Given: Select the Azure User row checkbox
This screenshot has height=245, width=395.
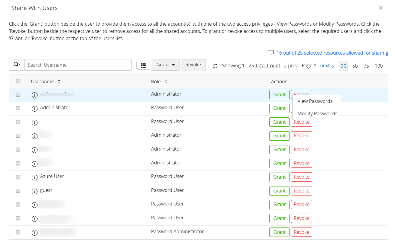Looking at the screenshot, I should [x=18, y=177].
